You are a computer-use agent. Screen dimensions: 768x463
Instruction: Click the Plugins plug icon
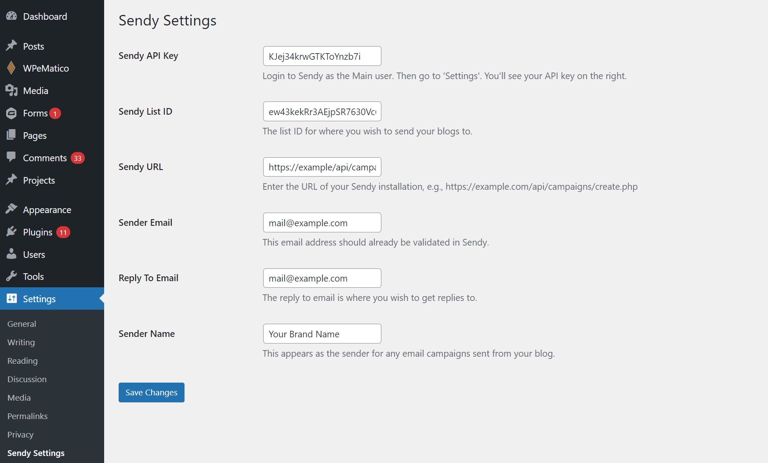pos(11,232)
